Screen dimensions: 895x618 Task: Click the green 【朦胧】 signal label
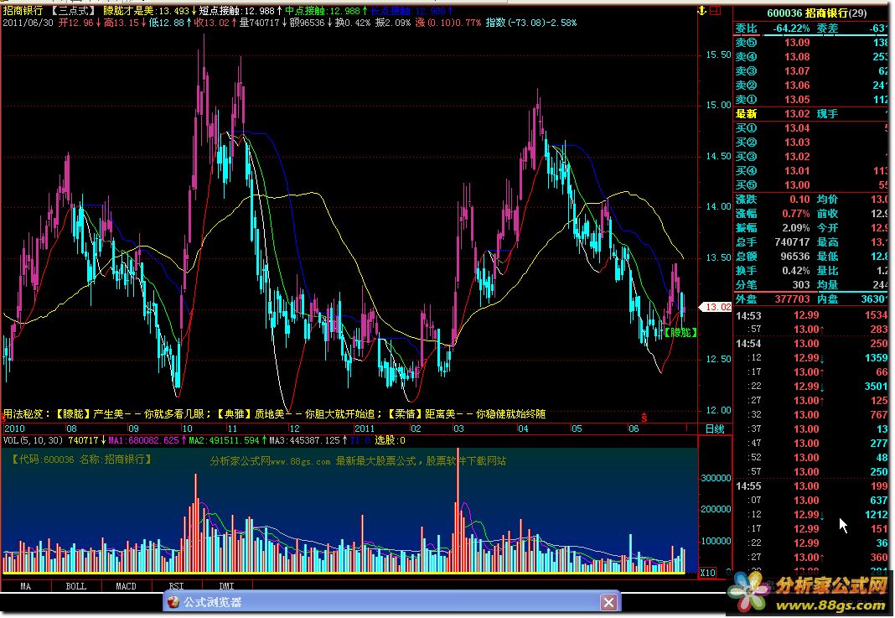point(680,332)
